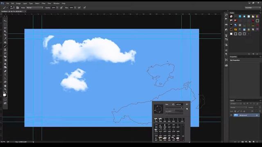Screen dimensions: 262x147
Task: Switch to the Channels tab
Action: coord(239,100)
